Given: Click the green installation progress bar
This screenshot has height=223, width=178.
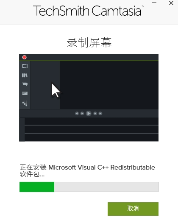Looking at the screenshot, I should click(x=89, y=187).
